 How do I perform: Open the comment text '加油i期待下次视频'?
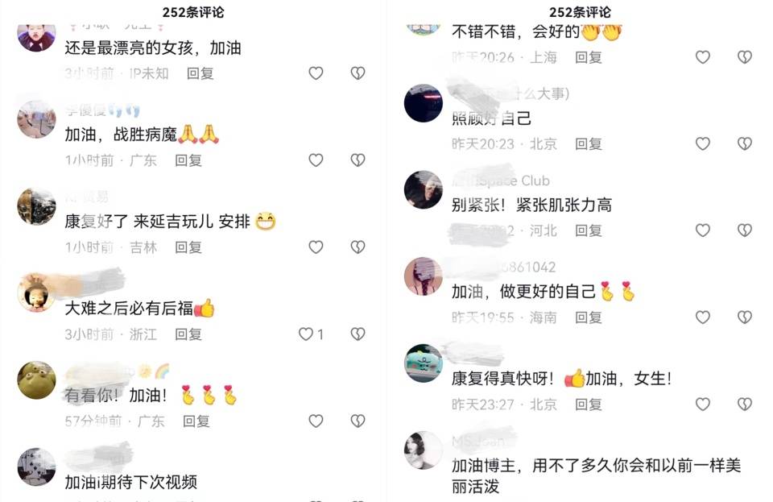(x=131, y=482)
